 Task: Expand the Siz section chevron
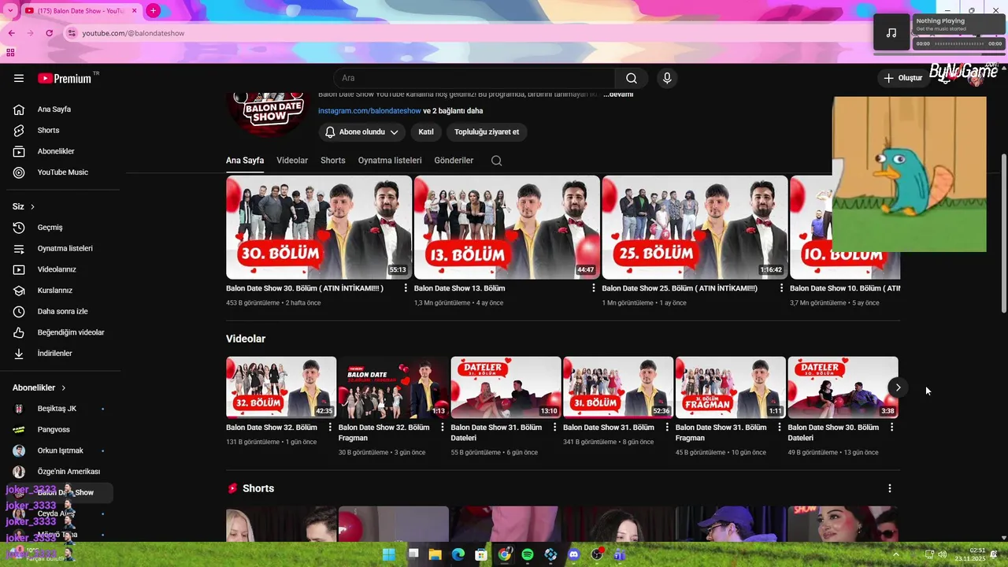pos(32,207)
